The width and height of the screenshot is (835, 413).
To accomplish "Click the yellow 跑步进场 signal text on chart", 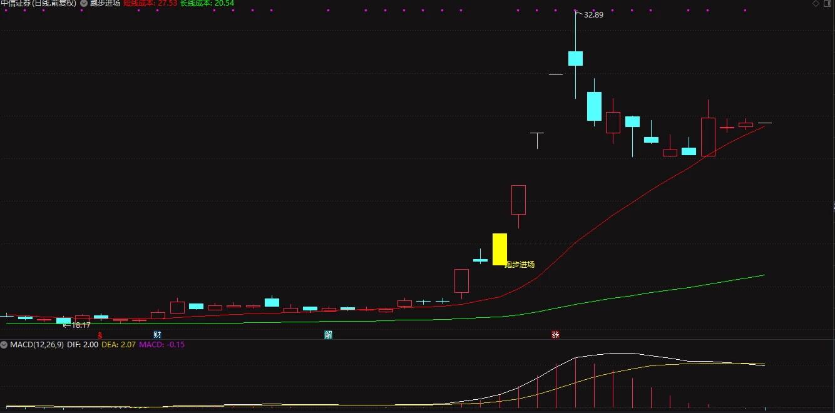I will pyautogui.click(x=520, y=265).
